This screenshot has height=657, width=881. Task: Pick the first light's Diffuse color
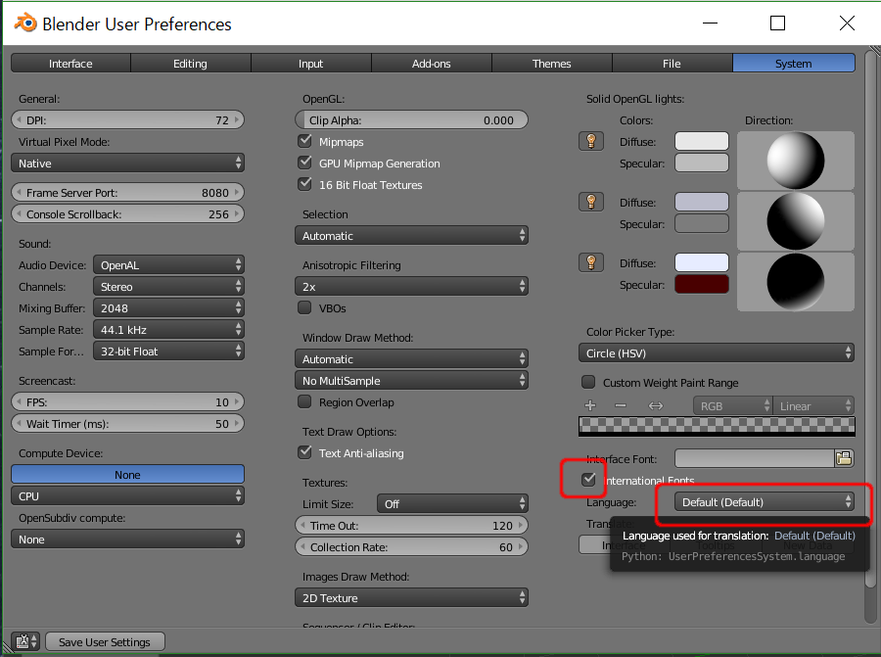coord(702,141)
